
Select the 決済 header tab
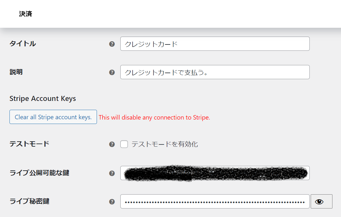(26, 14)
